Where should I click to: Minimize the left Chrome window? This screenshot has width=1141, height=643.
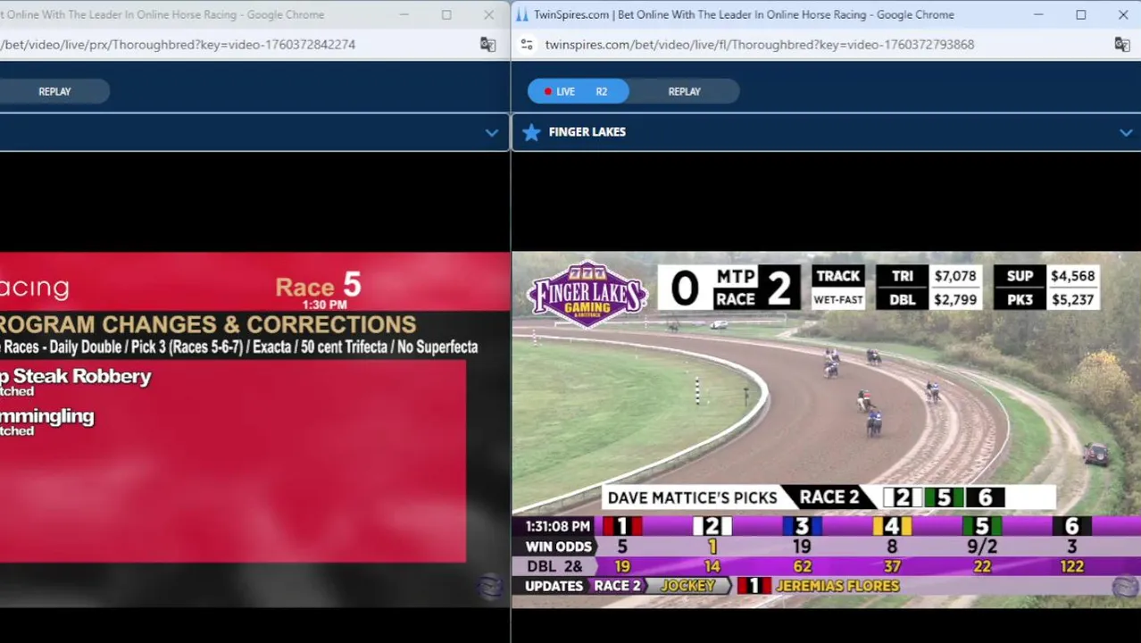click(x=404, y=14)
